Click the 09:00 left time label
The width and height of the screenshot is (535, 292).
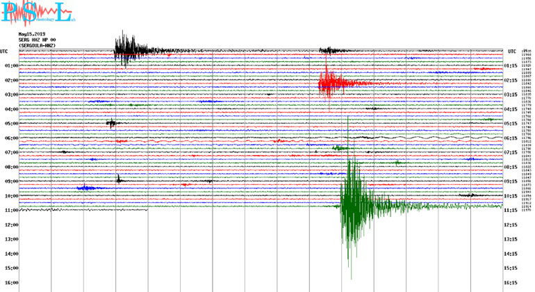11,181
